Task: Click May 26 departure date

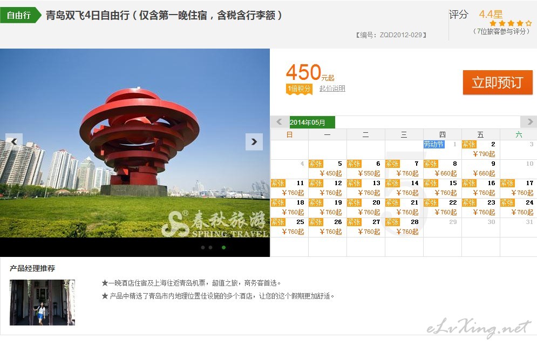Action: (x=328, y=227)
